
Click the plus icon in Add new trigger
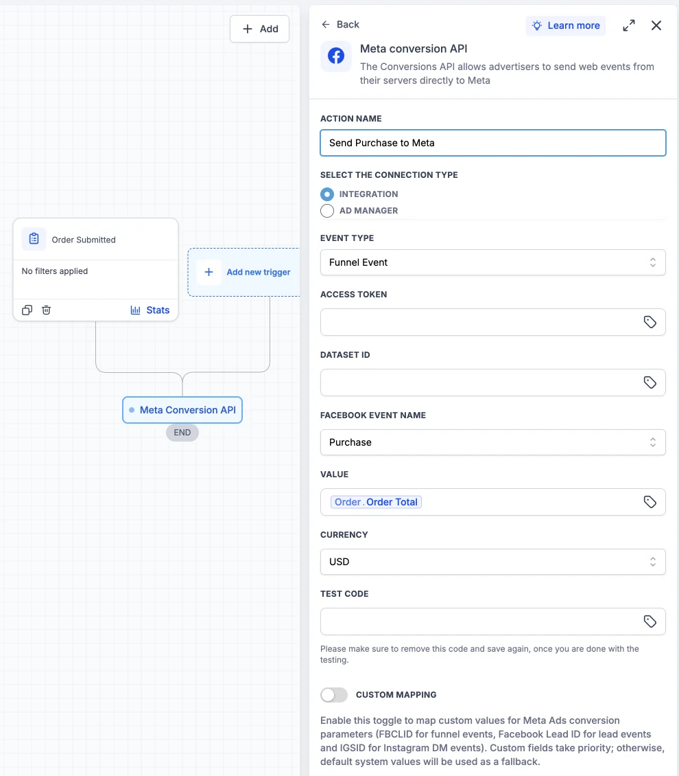point(209,272)
